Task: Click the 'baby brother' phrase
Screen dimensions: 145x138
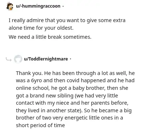Action: 89,88
